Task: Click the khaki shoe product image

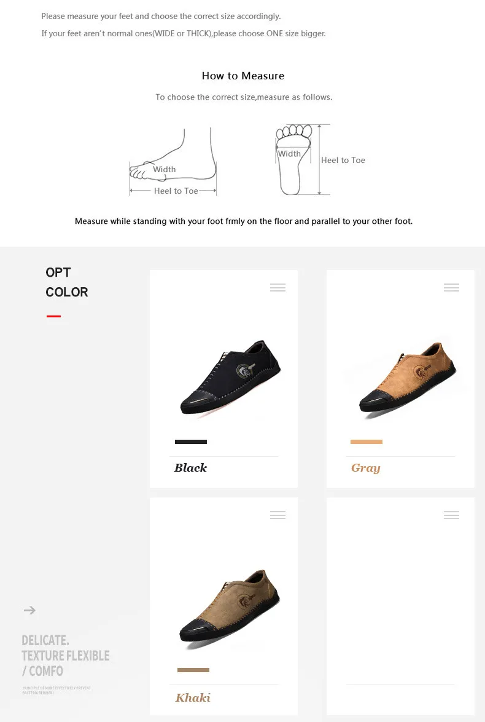Action: [x=230, y=606]
